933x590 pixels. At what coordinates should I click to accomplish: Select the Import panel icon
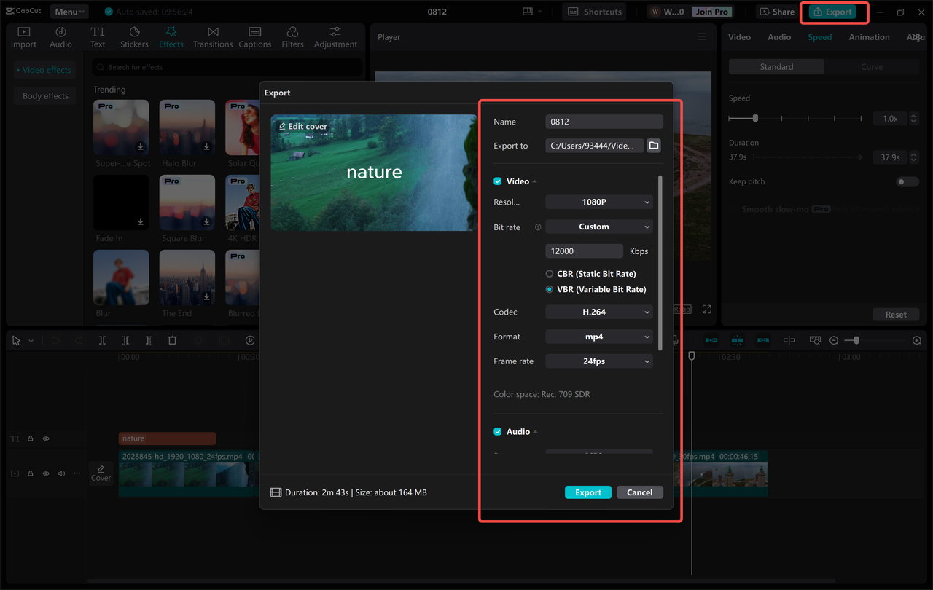(x=23, y=36)
